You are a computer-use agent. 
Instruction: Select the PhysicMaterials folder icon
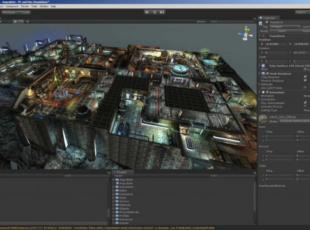pyautogui.click(x=117, y=212)
